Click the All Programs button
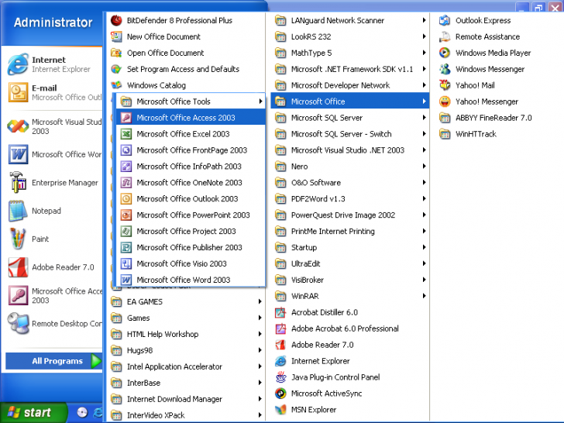The width and height of the screenshot is (564, 423). [54, 361]
